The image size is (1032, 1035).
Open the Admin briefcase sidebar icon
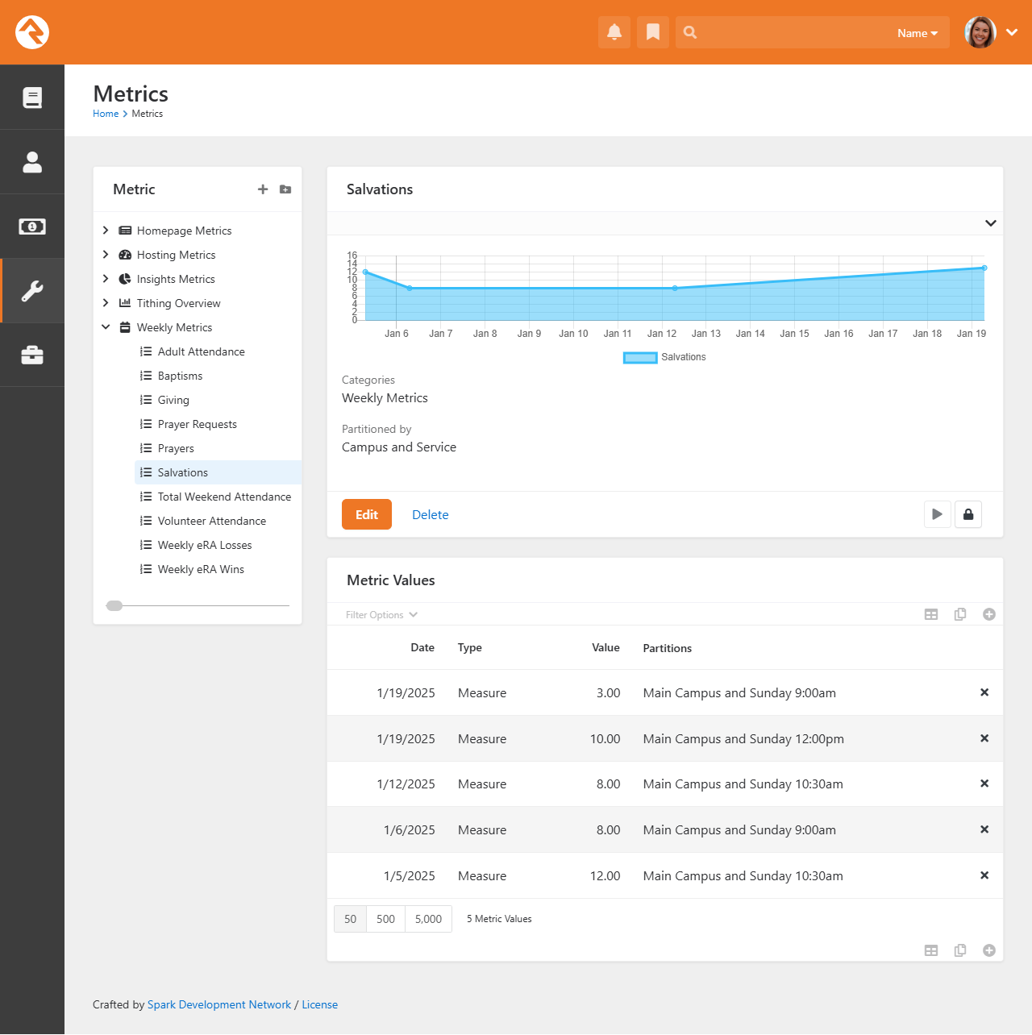[32, 355]
